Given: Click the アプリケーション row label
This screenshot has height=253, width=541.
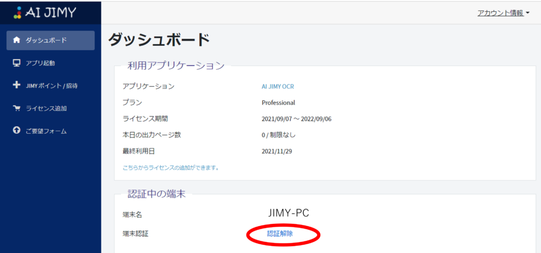Looking at the screenshot, I should coord(148,87).
